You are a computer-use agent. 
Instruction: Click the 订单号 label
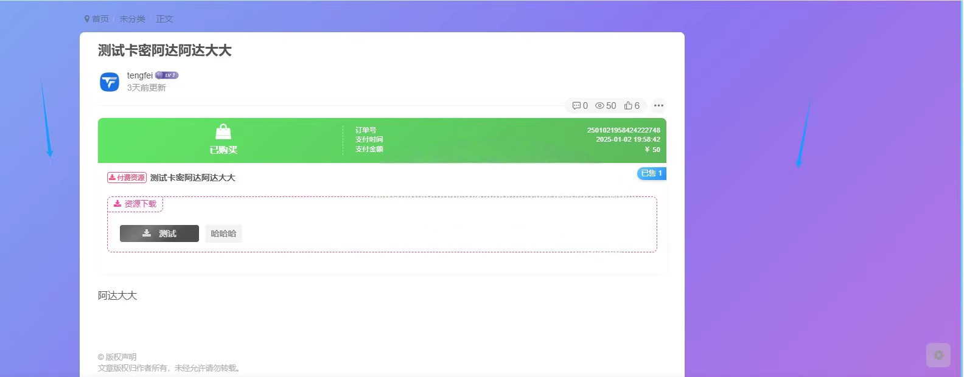[366, 130]
